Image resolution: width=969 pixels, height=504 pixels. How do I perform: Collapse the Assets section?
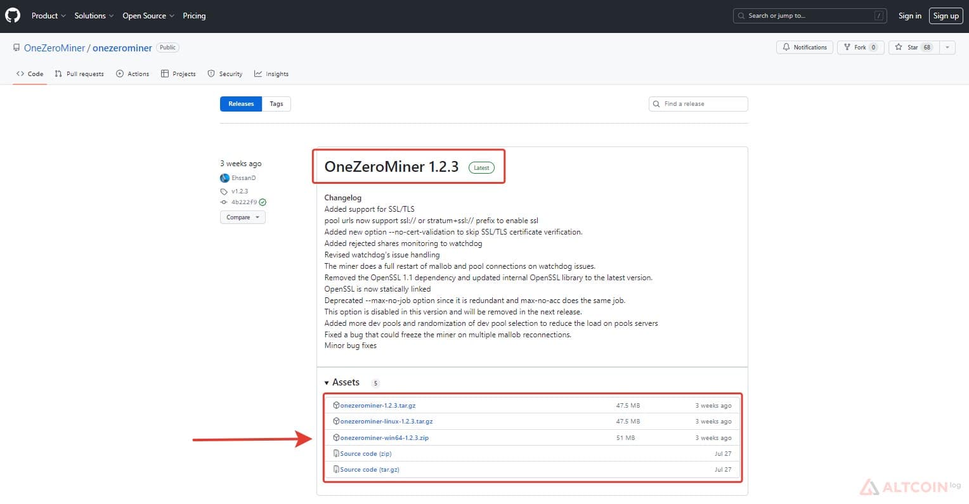click(x=342, y=382)
